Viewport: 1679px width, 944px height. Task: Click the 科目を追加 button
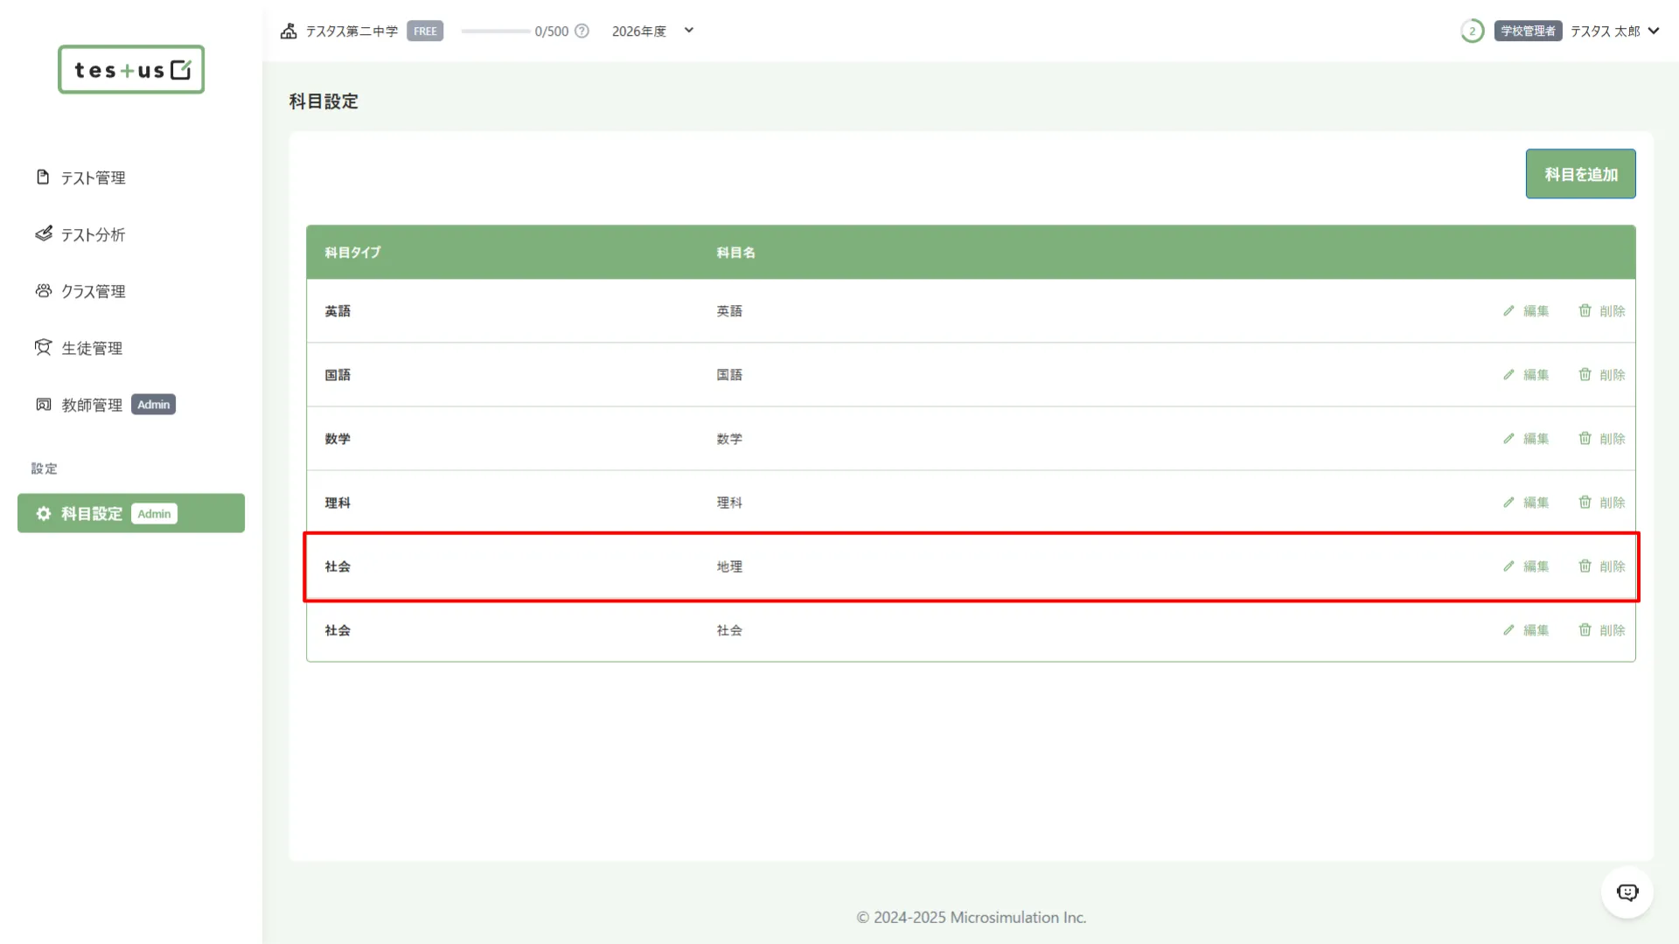point(1580,174)
